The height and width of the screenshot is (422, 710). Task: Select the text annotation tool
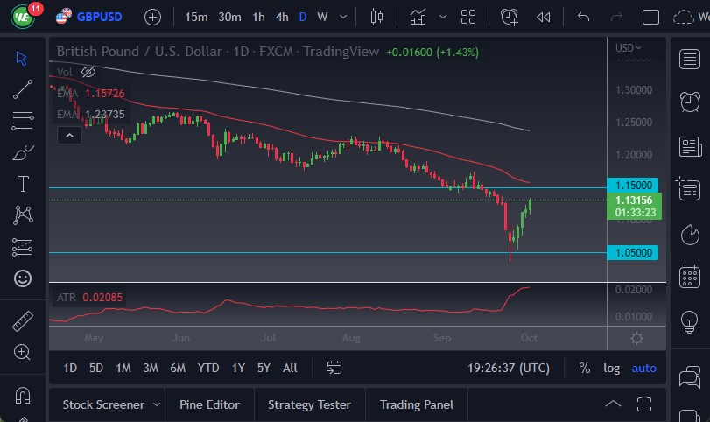[x=23, y=184]
